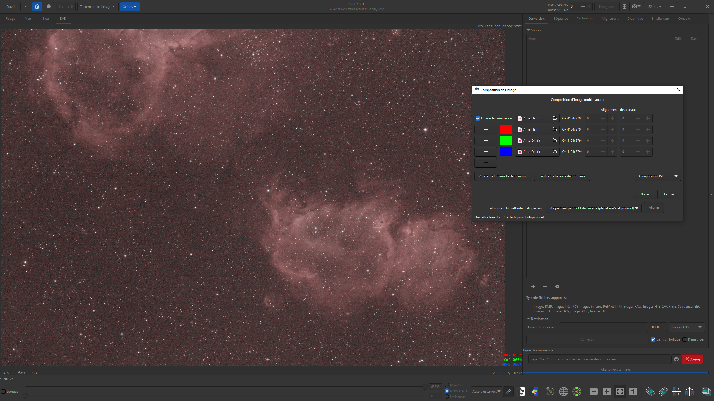Switch to the Calibration tab
Viewport: 714px width, 401px height.
[x=585, y=19]
